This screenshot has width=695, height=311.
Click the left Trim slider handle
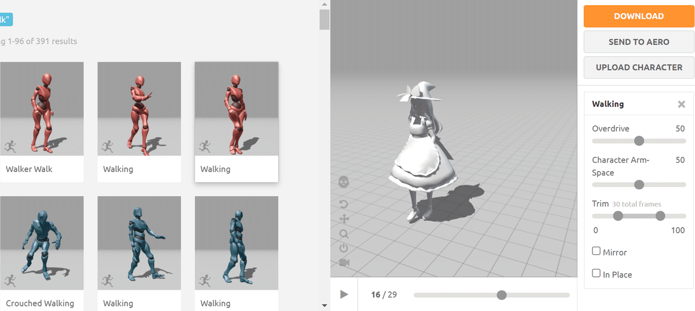point(618,216)
